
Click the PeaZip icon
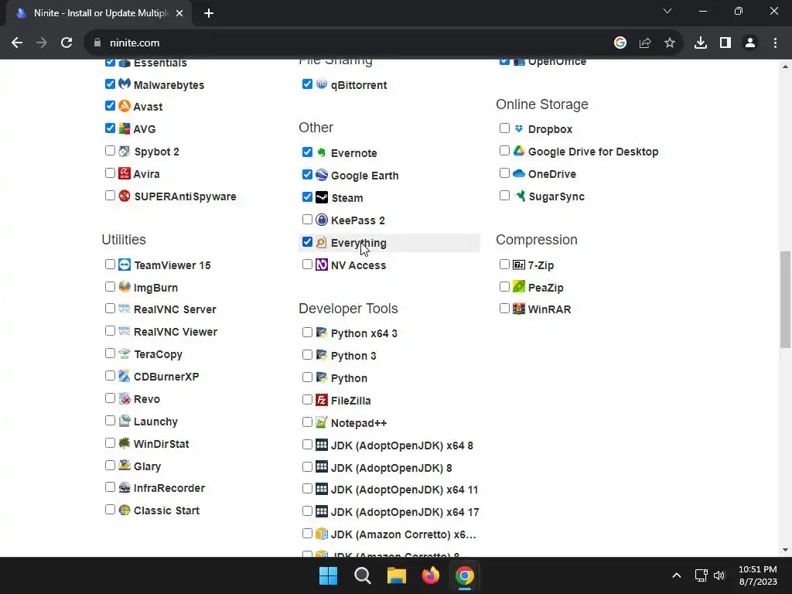coord(519,287)
